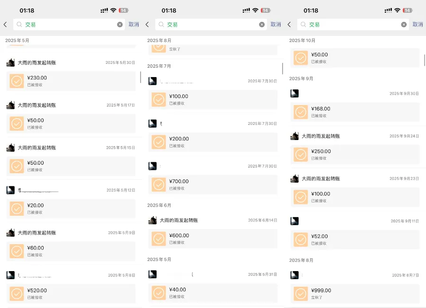Viewport: 426px width, 308px height.
Task: Focus the search field in the right panel
Action: click(x=355, y=25)
